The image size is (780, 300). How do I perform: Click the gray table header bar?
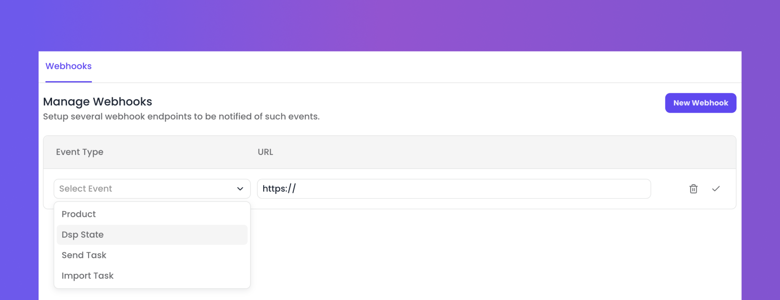[390, 152]
